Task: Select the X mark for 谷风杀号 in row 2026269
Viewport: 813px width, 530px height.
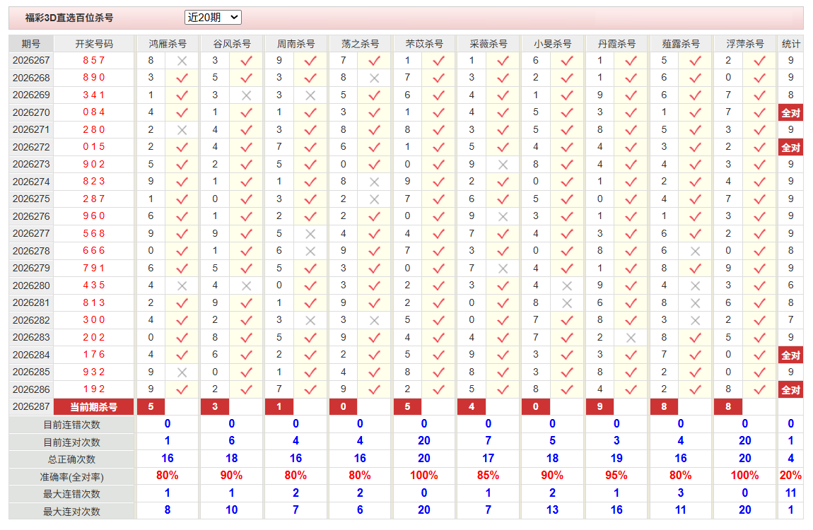Action: (x=246, y=95)
